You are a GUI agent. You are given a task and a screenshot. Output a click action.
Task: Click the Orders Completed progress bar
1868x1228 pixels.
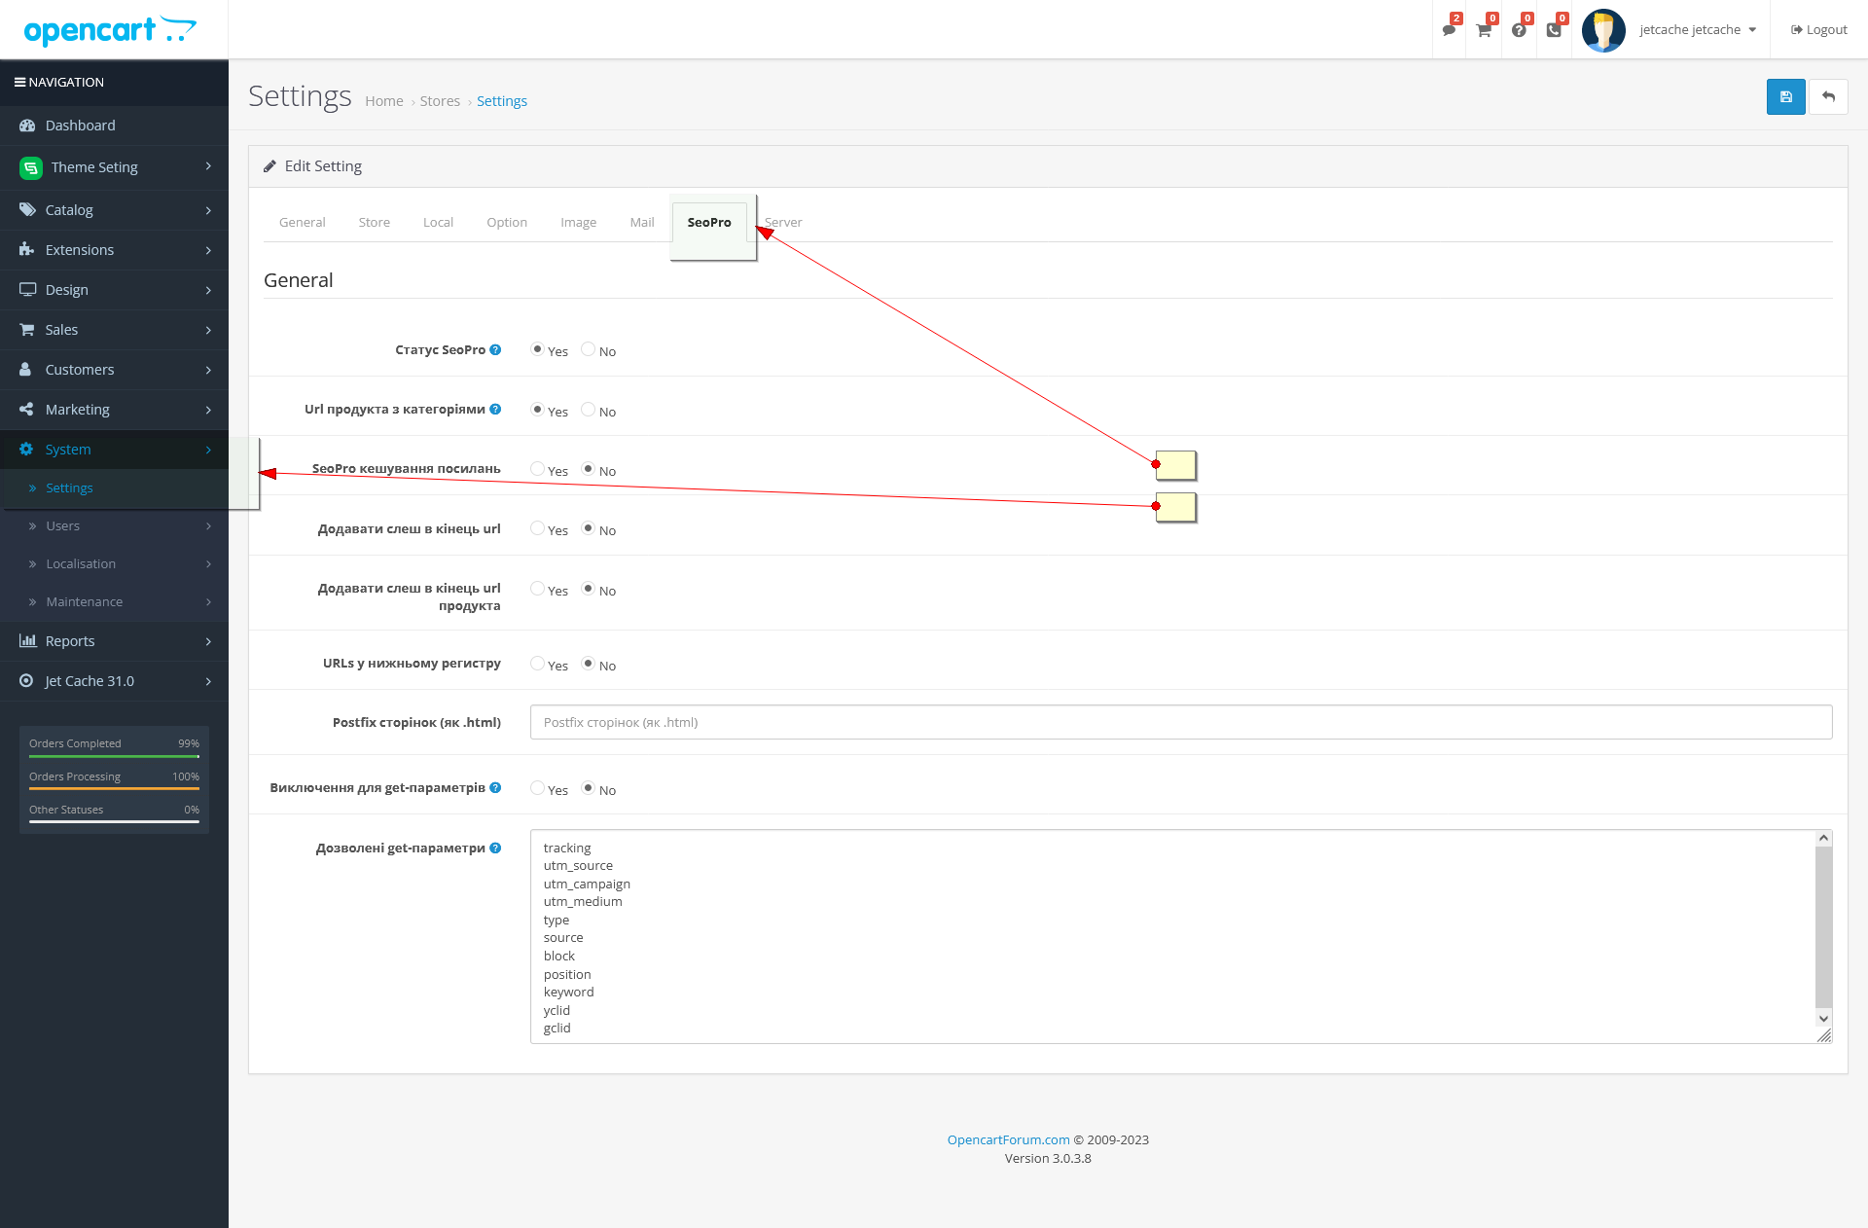coord(114,756)
